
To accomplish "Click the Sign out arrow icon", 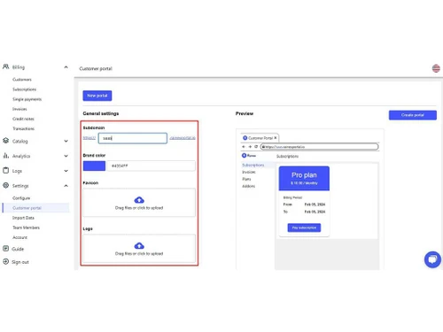I will [x=5, y=261].
